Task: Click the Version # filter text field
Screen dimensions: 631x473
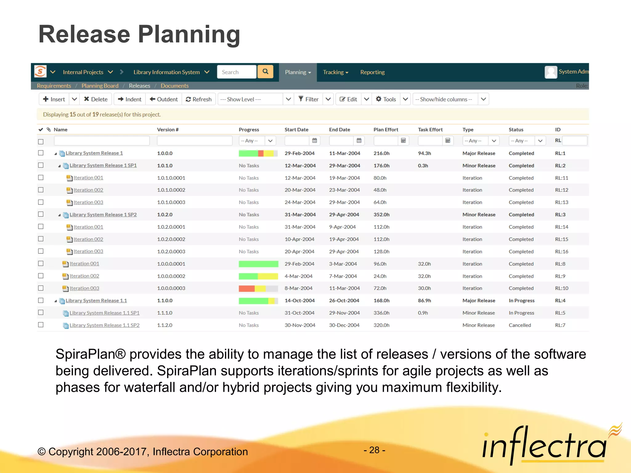Action: [x=194, y=140]
